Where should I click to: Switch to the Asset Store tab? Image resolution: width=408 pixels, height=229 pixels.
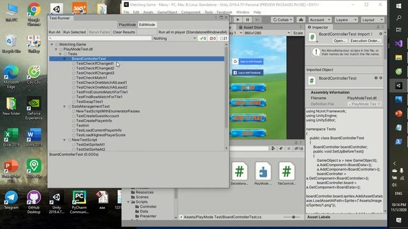(x=251, y=27)
